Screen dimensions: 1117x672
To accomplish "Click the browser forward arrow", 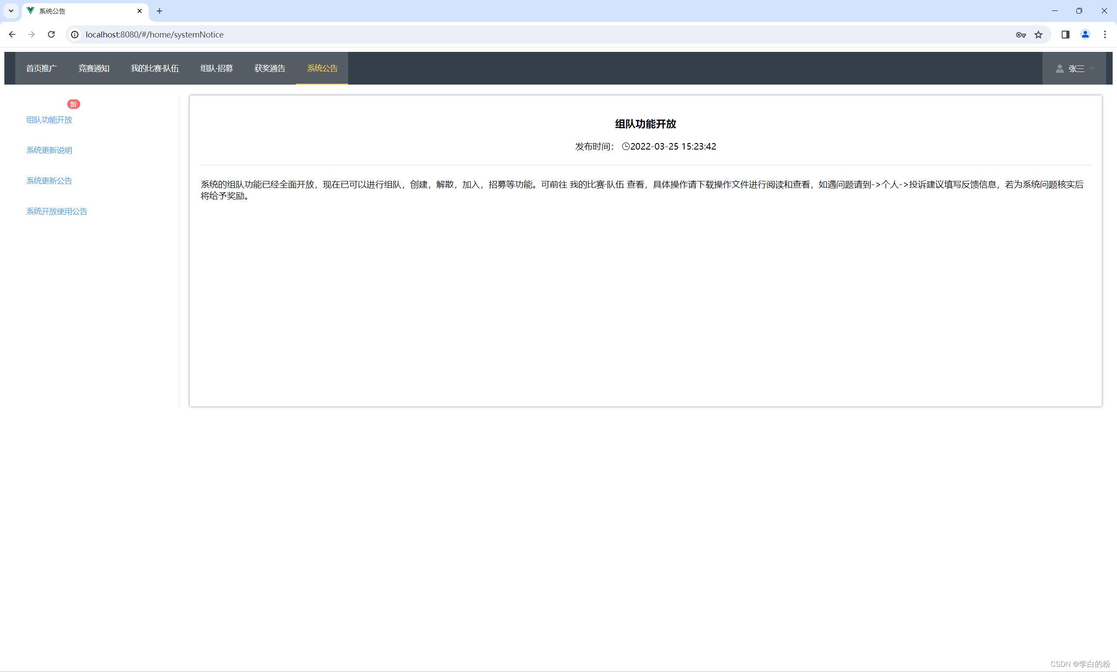I will 31,34.
